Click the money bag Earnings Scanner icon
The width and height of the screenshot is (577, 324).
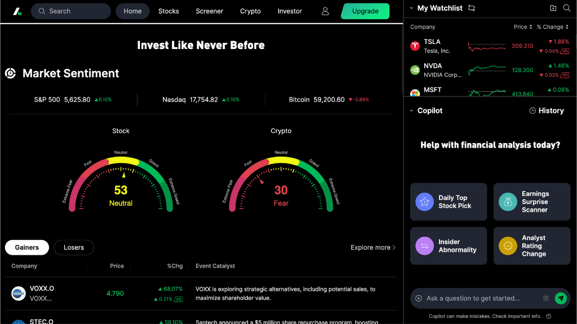pos(508,202)
